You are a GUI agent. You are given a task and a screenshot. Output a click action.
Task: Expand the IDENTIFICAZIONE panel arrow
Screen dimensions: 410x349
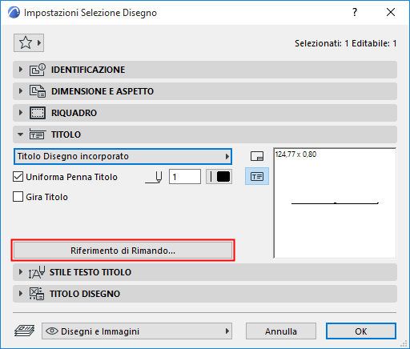21,70
